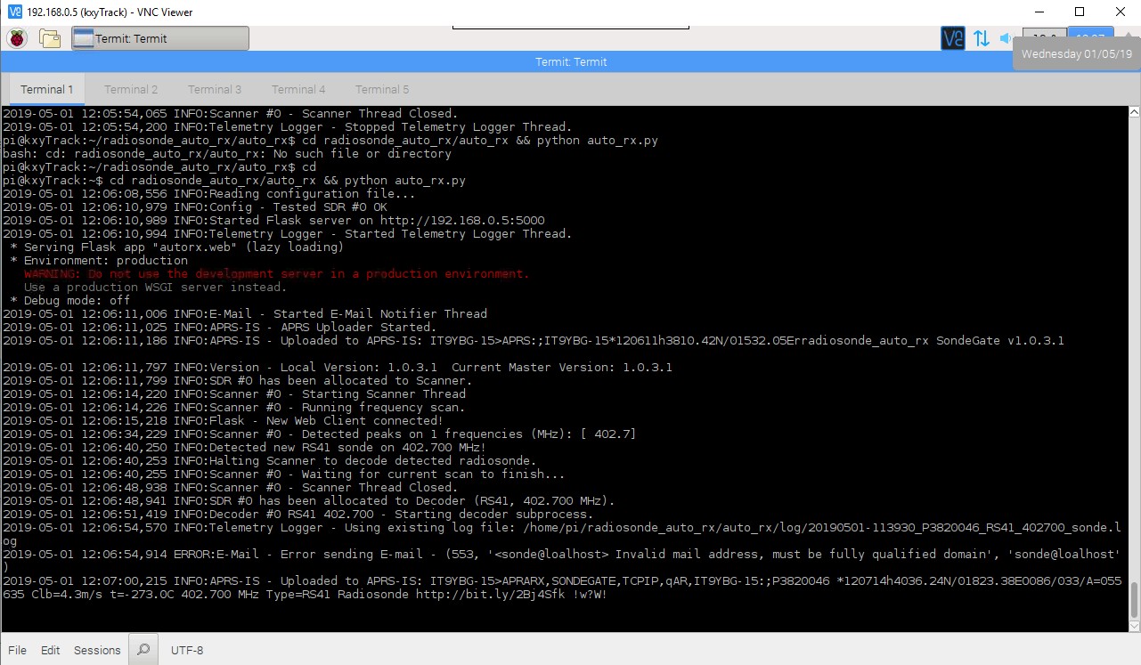This screenshot has width=1141, height=665.
Task: Click 'Detected new RS41 sonde on 402.700 MHz!' line
Action: [245, 447]
